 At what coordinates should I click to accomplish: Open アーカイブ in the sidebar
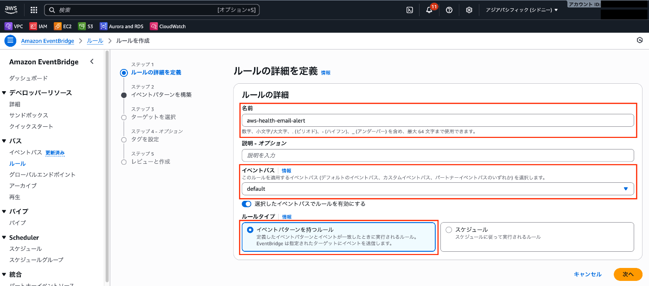(23, 186)
